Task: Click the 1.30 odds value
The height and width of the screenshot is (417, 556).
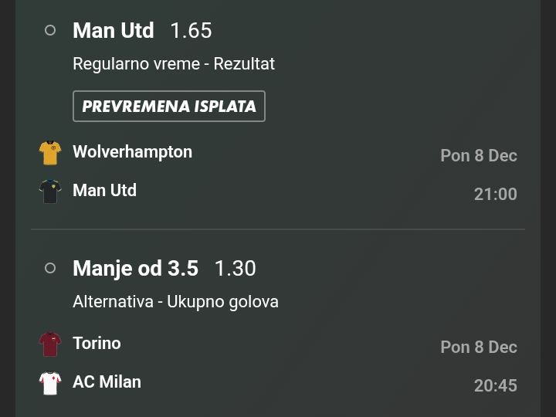Action: click(x=235, y=268)
